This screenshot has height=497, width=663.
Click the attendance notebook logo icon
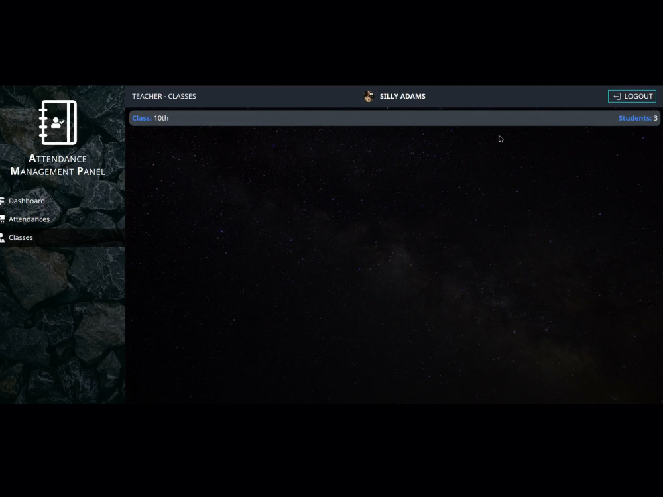[58, 123]
